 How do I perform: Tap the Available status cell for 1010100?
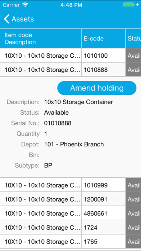point(133,56)
